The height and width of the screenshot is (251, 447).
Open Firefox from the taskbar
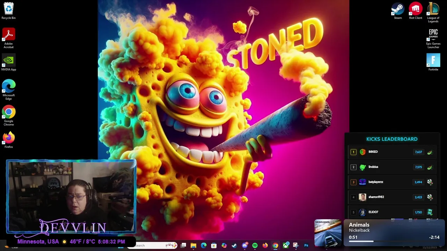click(x=265, y=245)
